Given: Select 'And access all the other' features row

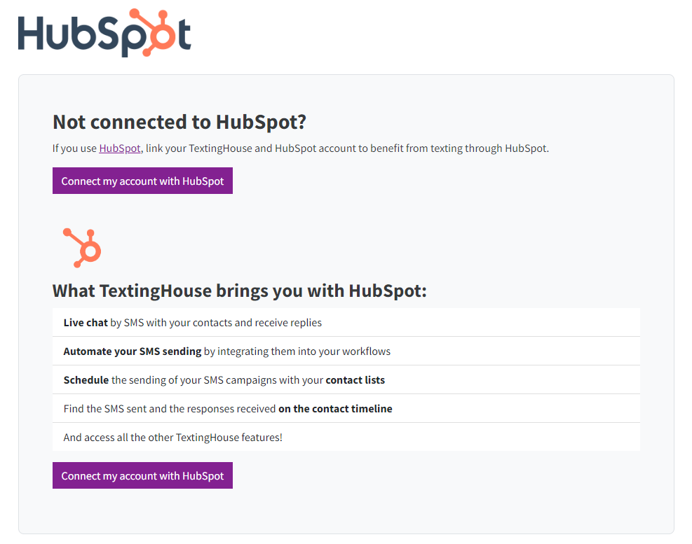Looking at the screenshot, I should pos(346,438).
